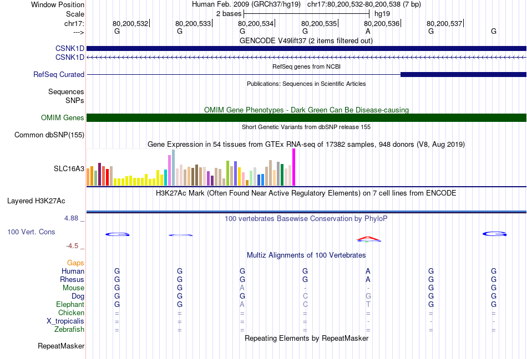The height and width of the screenshot is (359, 527).
Task: Click the Sequences track label
Action: tap(66, 91)
